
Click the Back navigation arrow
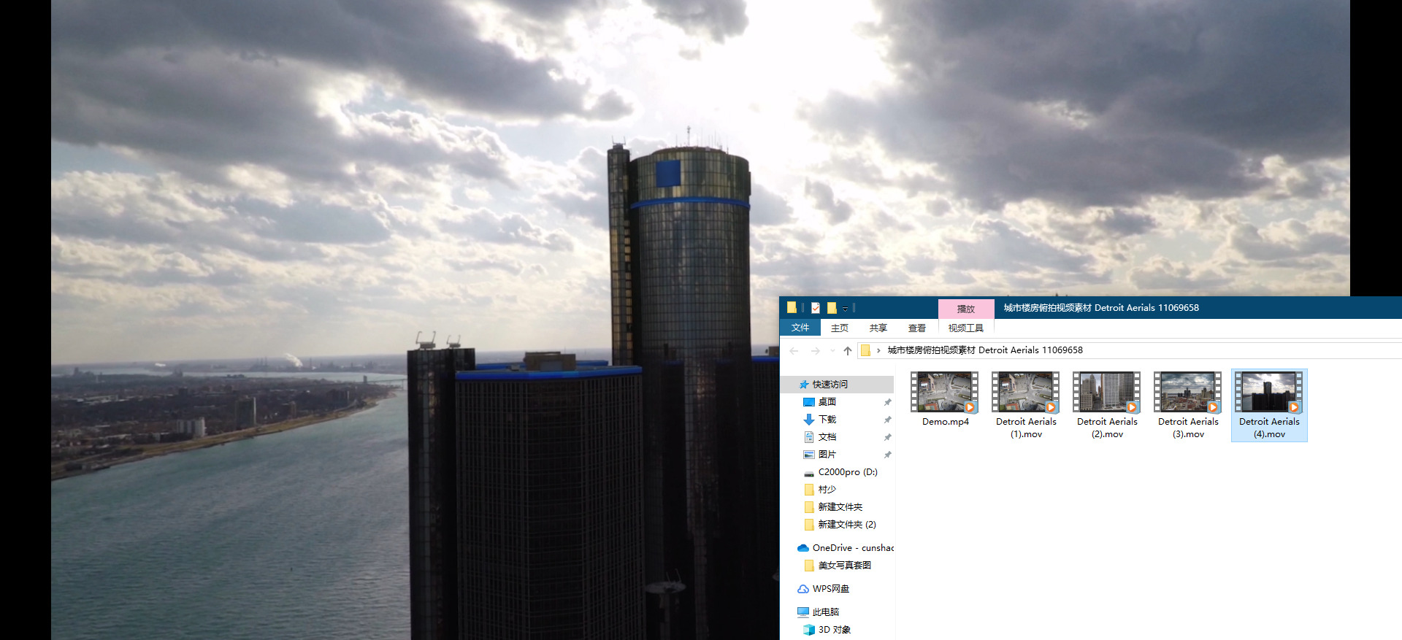794,351
